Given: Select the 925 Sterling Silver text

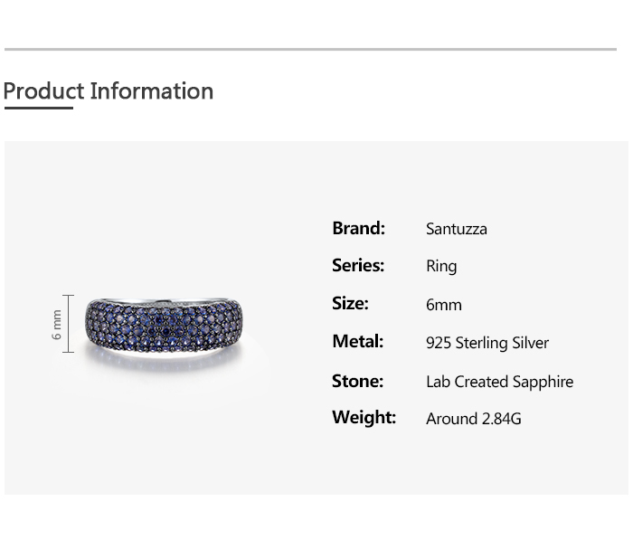Looking at the screenshot, I should (487, 343).
